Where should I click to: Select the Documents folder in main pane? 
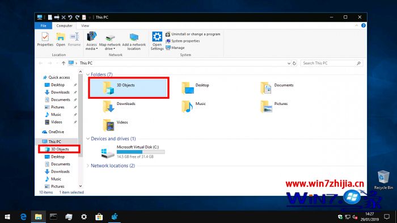tap(277, 88)
